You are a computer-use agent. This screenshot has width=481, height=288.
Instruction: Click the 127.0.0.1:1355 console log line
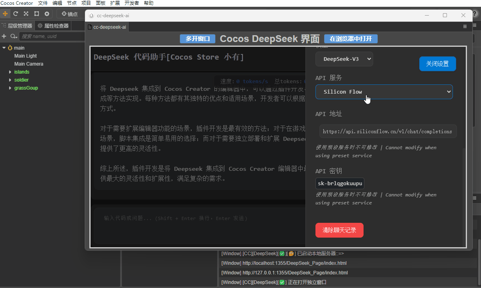(x=284, y=273)
